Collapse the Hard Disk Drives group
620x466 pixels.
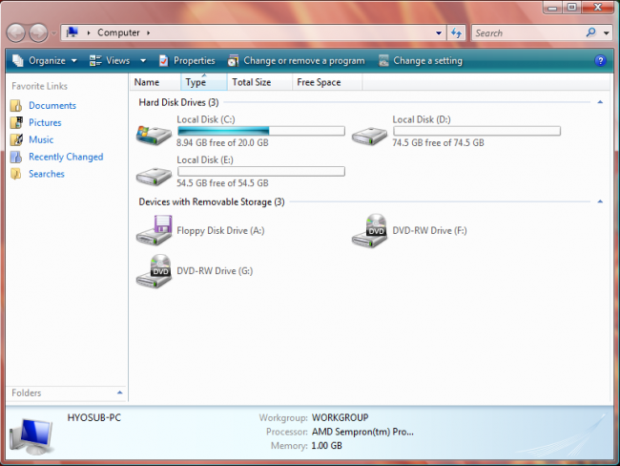click(600, 101)
